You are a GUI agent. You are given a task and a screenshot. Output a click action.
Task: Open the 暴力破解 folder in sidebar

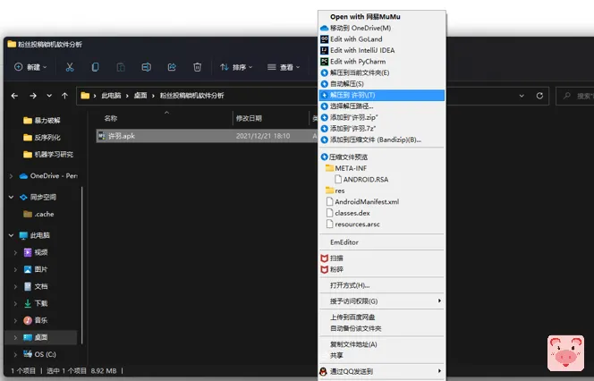pyautogui.click(x=42, y=121)
